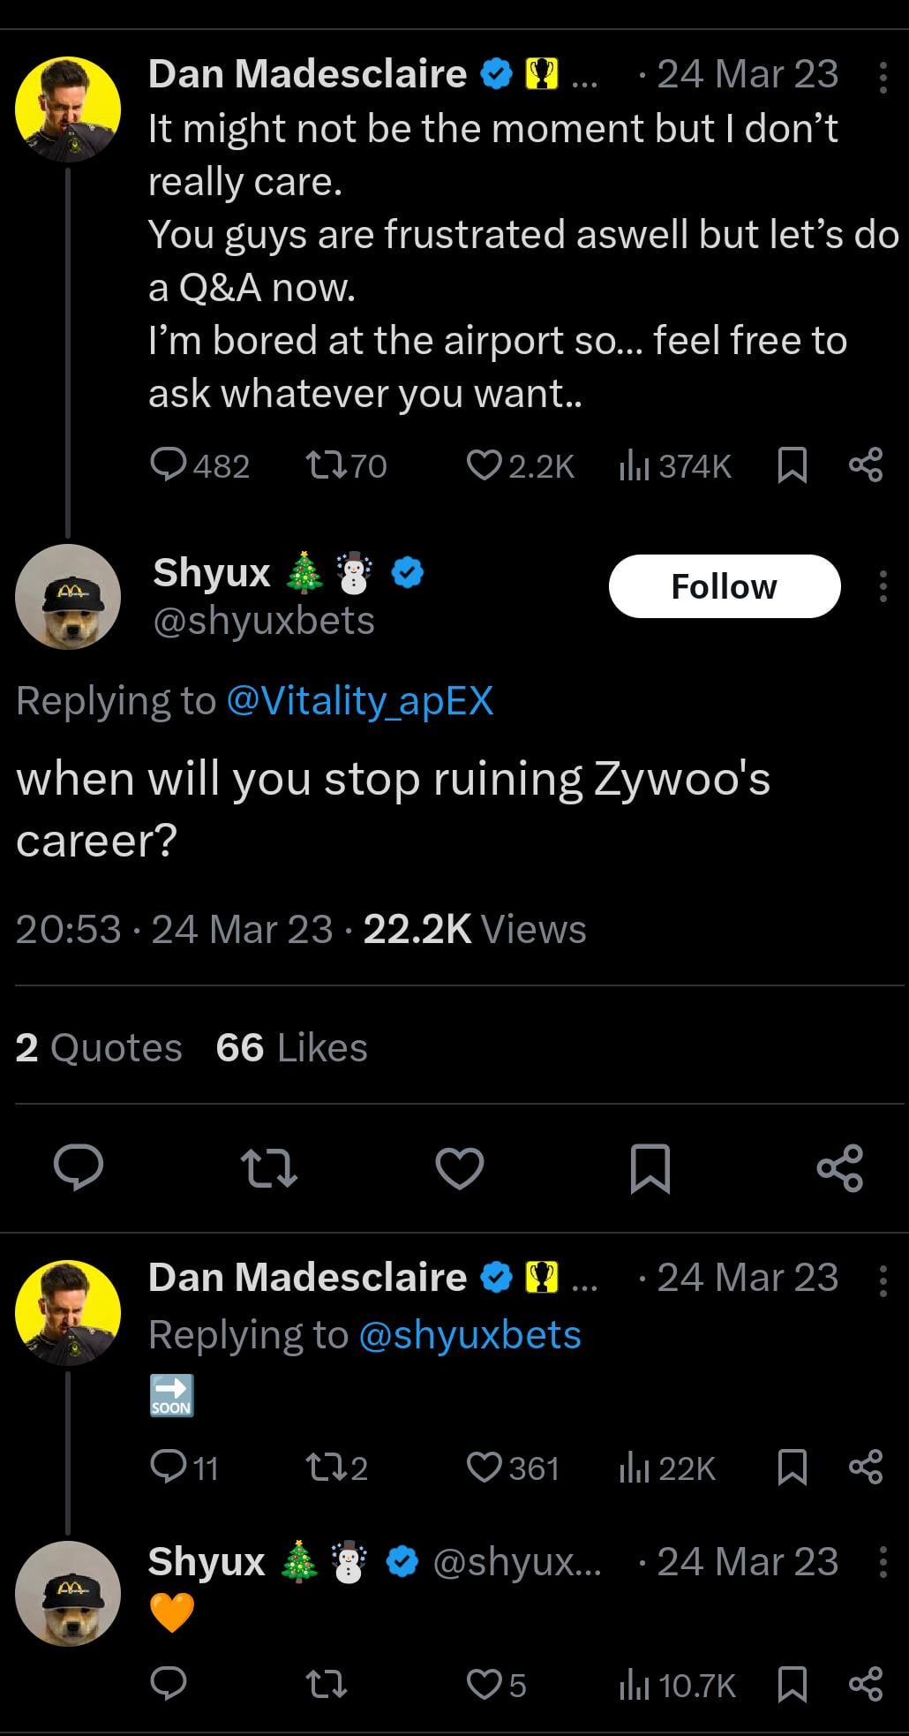909x1736 pixels.
Task: Like Shyux's orange heart reply
Action: 484,1685
